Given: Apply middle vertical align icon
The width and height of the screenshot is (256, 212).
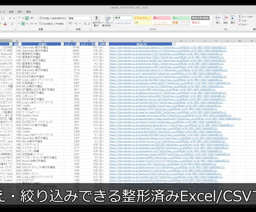Looking at the screenshot, I should (x=23, y=18).
